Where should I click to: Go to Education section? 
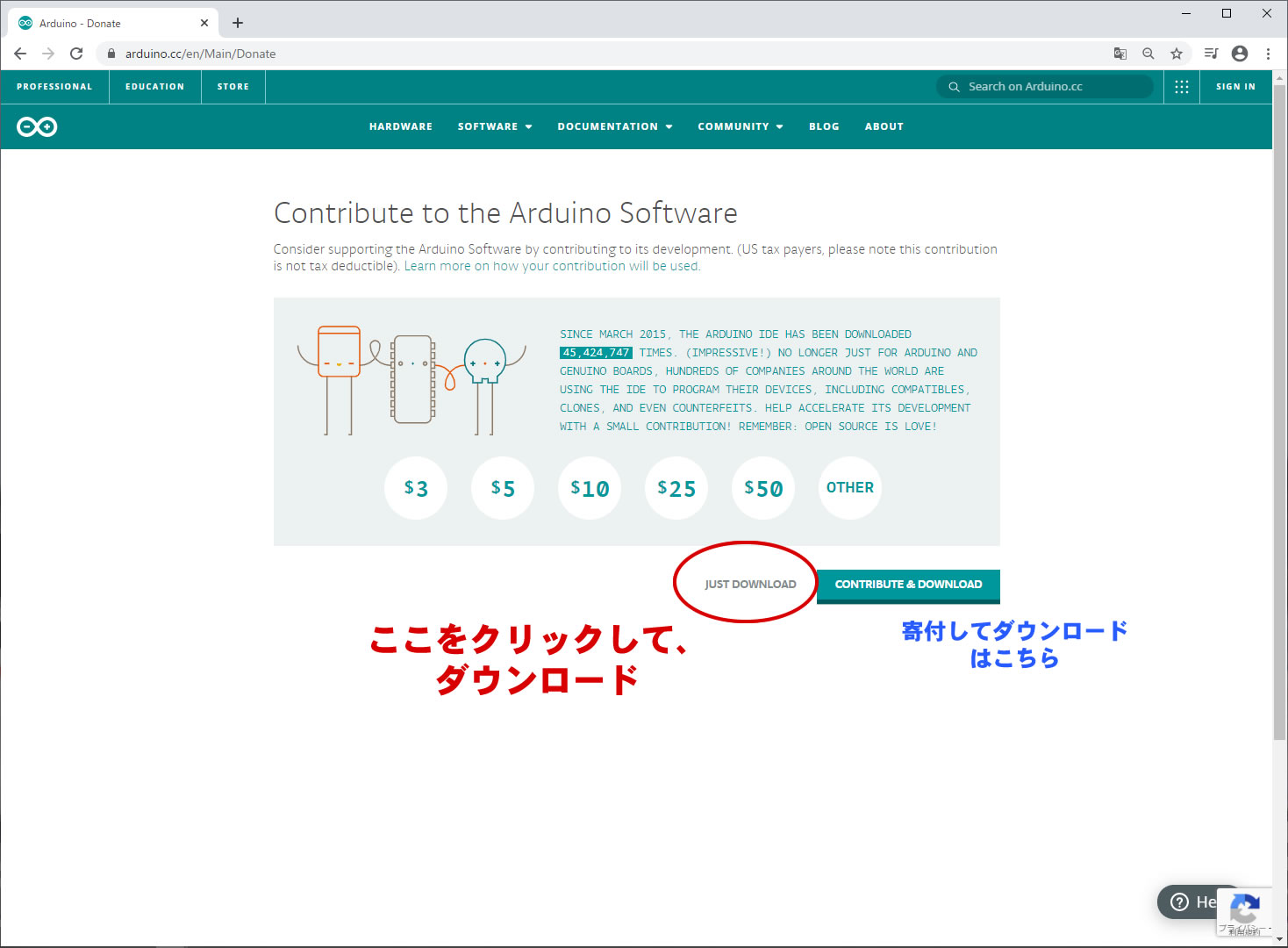155,87
